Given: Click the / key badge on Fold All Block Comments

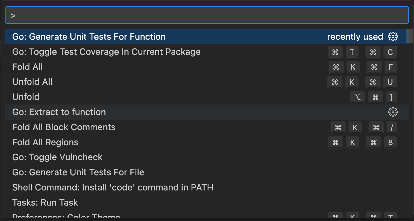Looking at the screenshot, I should [392, 127].
